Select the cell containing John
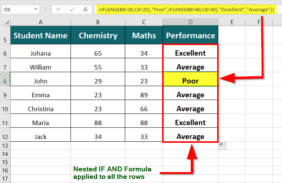Image resolution: width=282 pixels, height=183 pixels. point(41,79)
